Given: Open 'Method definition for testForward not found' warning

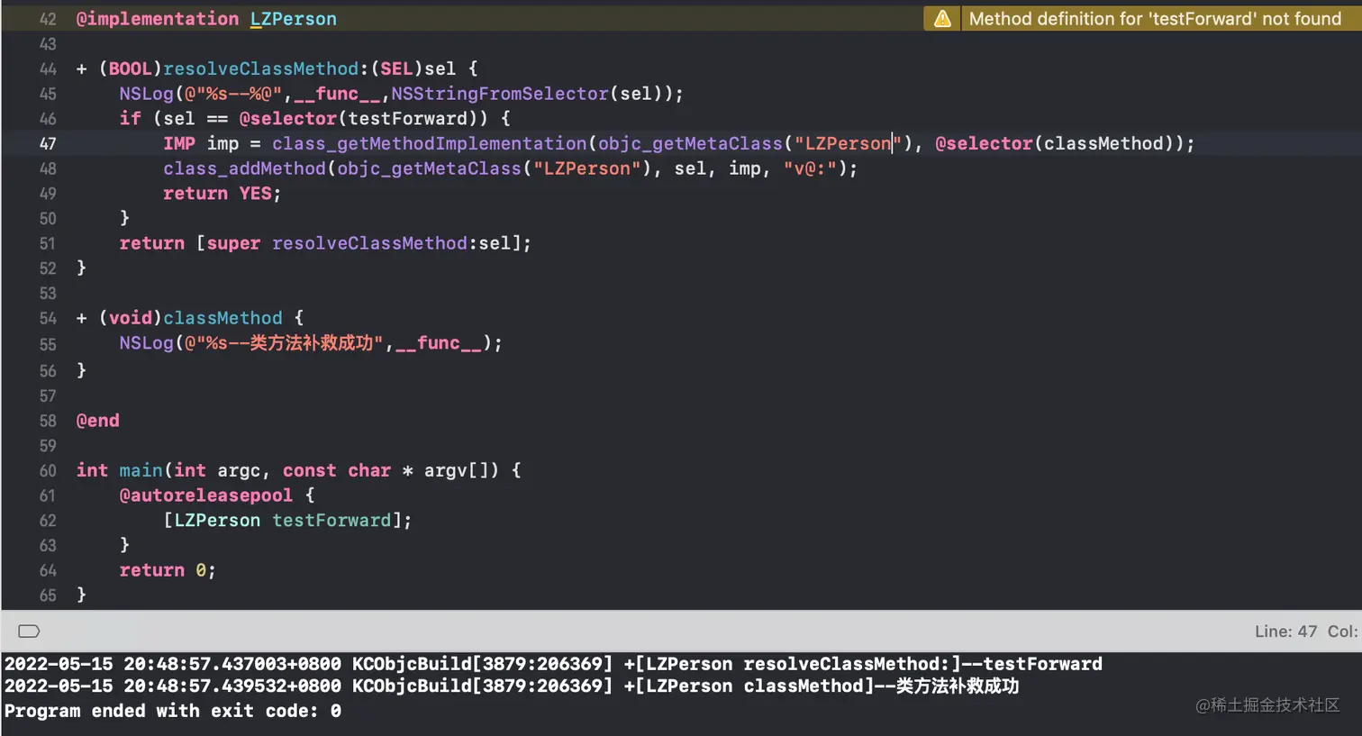Looking at the screenshot, I should tap(1155, 19).
